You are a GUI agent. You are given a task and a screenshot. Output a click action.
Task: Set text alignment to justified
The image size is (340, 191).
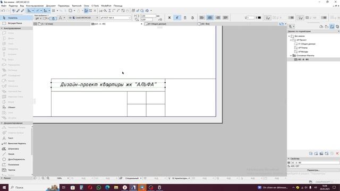225,18
